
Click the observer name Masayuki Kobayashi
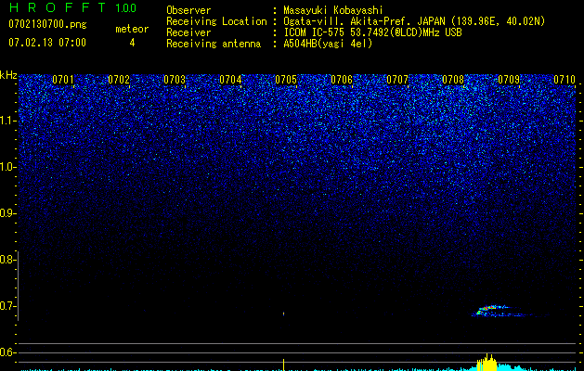tap(333, 10)
